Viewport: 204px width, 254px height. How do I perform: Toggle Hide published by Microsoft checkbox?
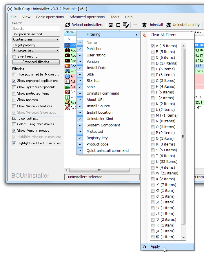click(x=14, y=75)
